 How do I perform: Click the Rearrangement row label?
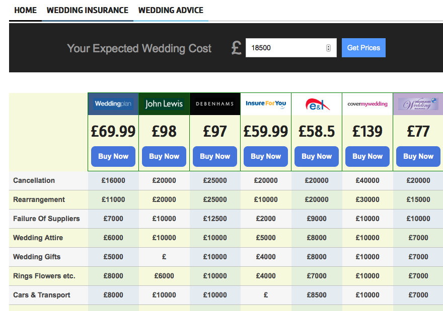(39, 199)
